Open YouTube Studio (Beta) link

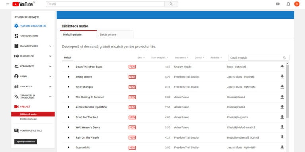point(33,26)
